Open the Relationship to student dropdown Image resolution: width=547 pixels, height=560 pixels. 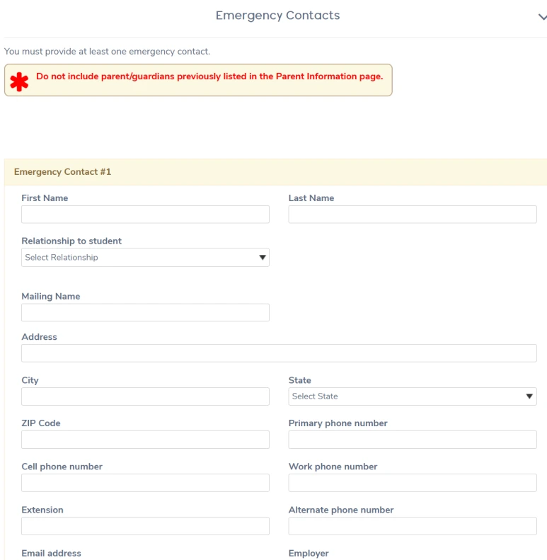[x=145, y=258]
